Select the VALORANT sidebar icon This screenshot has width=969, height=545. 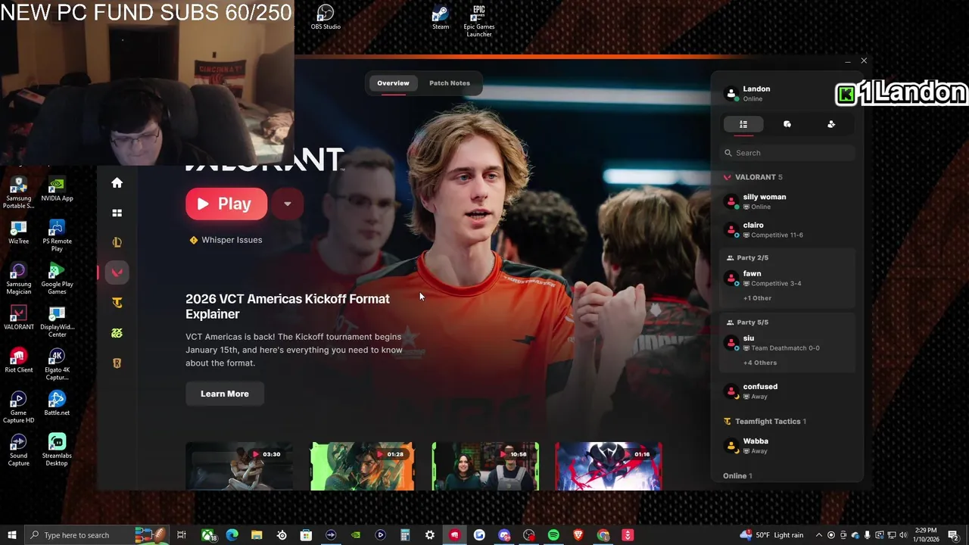[x=117, y=272]
